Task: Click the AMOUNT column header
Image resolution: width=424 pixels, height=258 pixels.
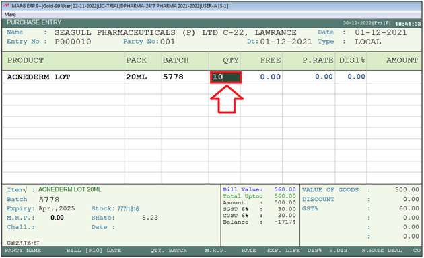Action: 402,60
